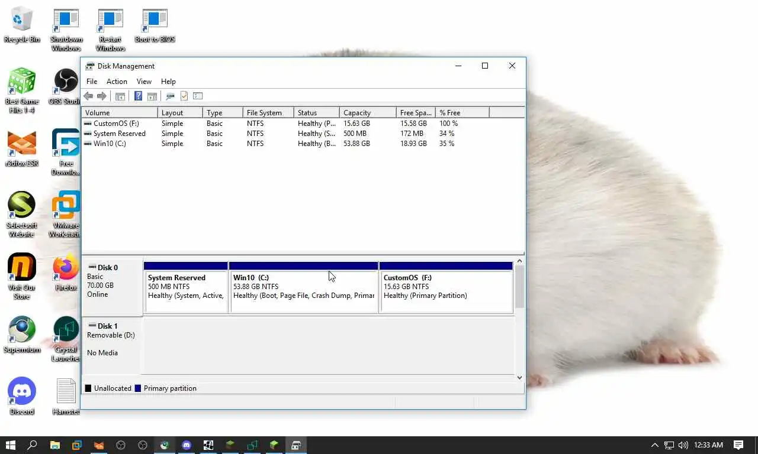Show hidden system tray icons
758x454 pixels.
point(654,445)
